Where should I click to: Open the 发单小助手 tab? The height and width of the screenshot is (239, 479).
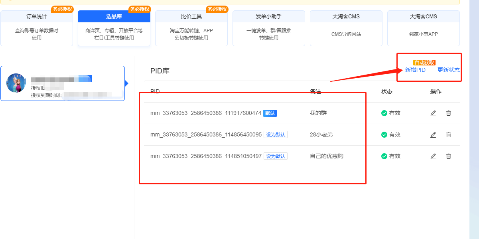[x=269, y=28]
